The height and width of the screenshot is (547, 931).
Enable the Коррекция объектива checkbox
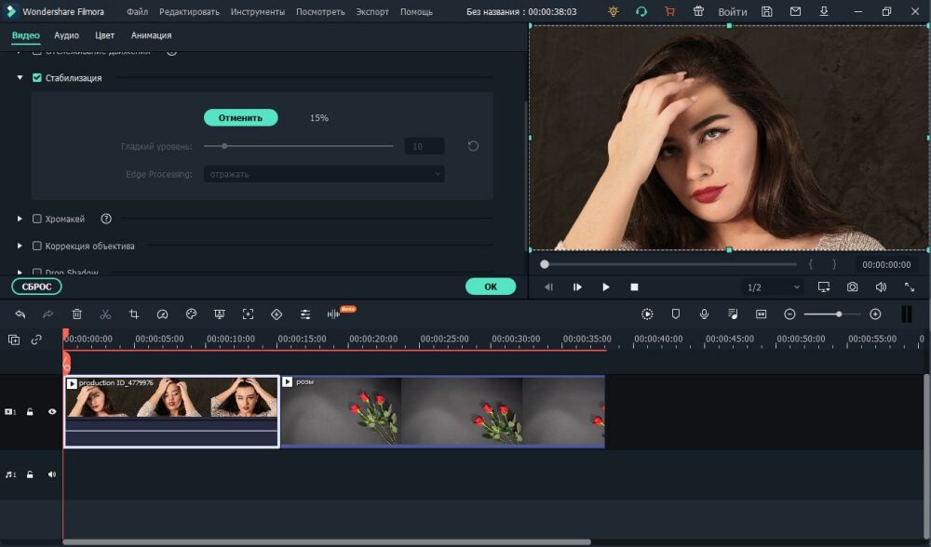point(37,246)
